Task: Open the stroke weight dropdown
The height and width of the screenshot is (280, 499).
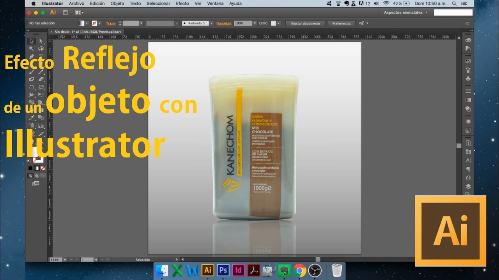Action: [141, 23]
